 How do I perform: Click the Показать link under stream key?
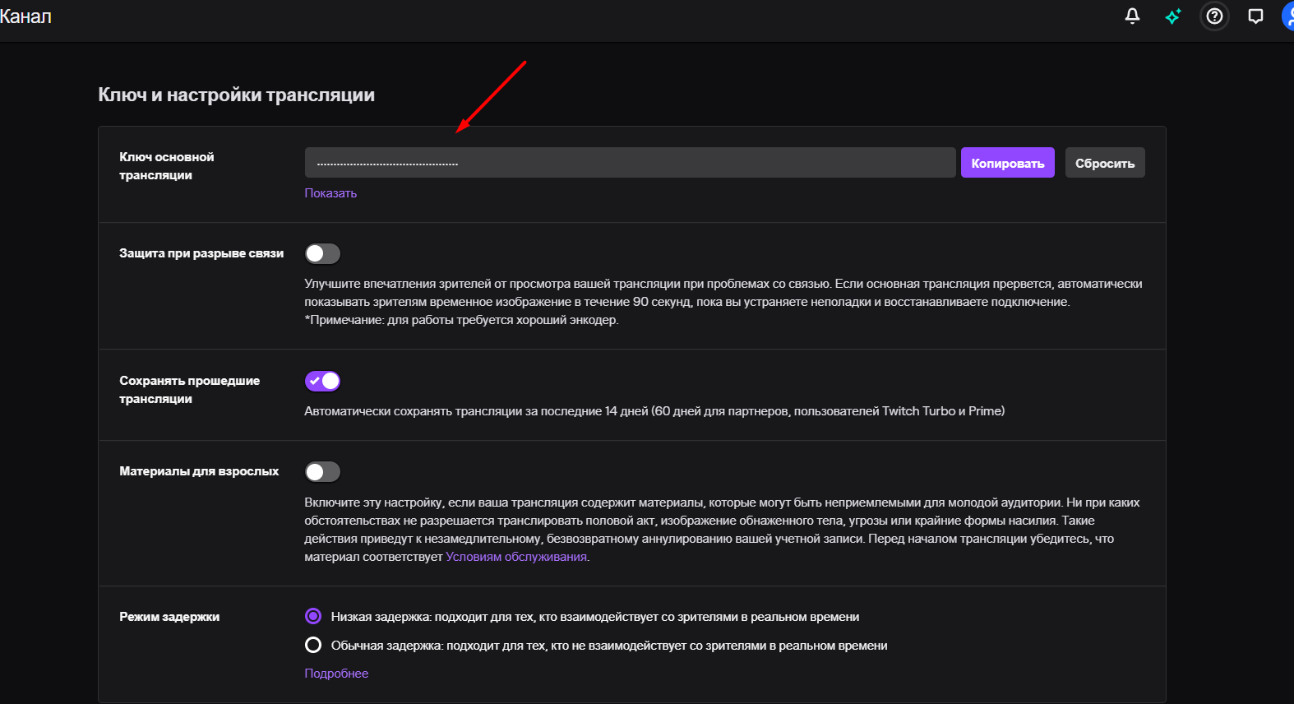(330, 193)
